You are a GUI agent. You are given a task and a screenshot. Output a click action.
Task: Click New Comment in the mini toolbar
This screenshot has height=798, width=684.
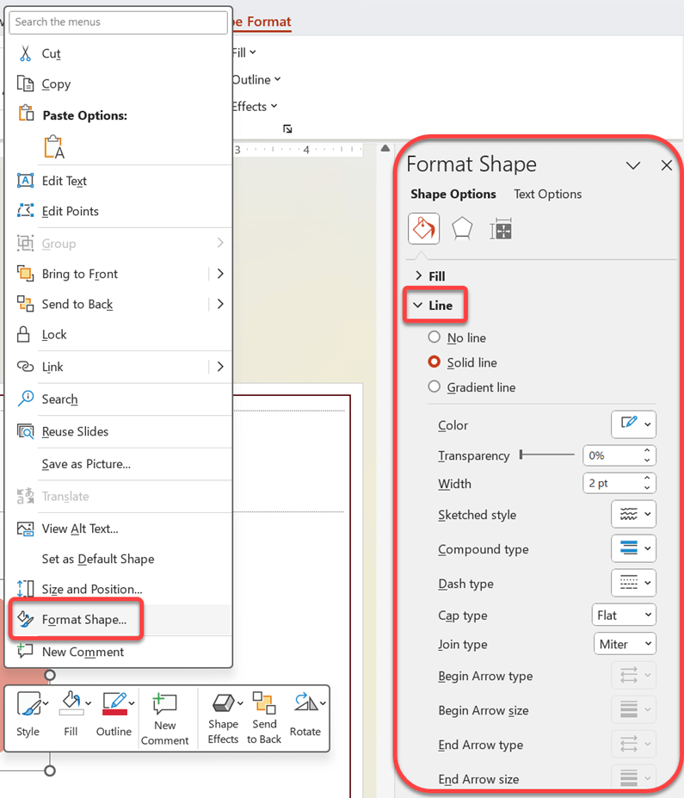(165, 719)
